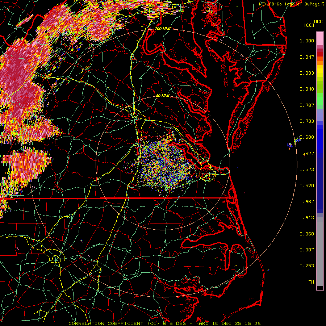The height and width of the screenshot is (326, 326).
Task: Click the [CC] units label
Action: [x=309, y=25]
